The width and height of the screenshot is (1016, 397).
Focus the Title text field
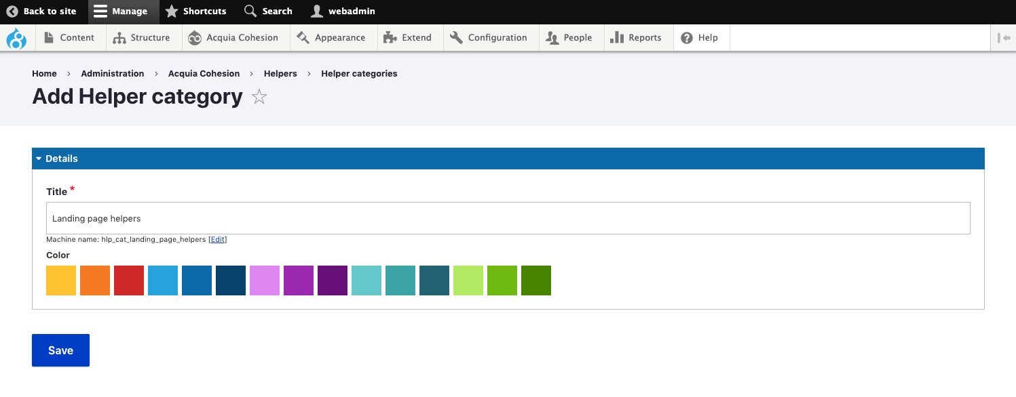click(x=508, y=218)
